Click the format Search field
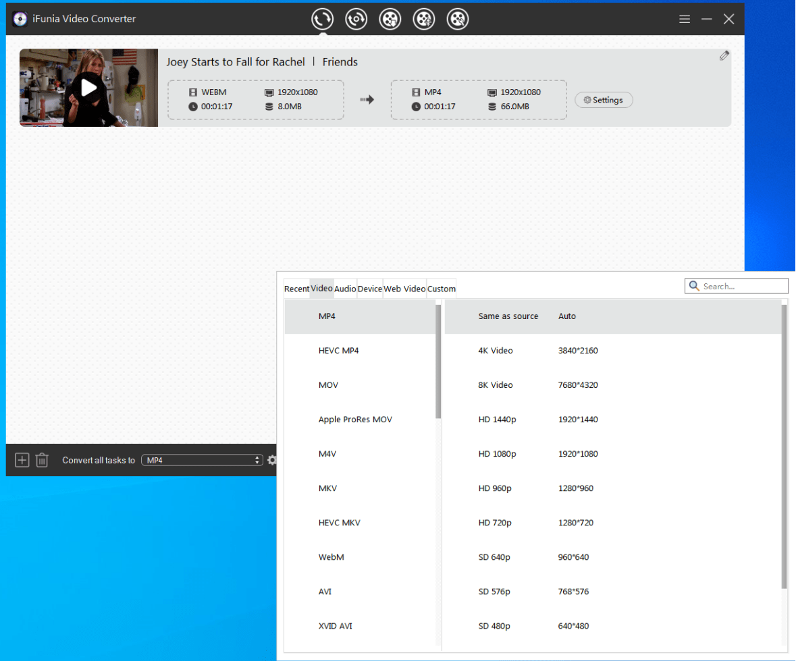The image size is (796, 661). (x=743, y=286)
